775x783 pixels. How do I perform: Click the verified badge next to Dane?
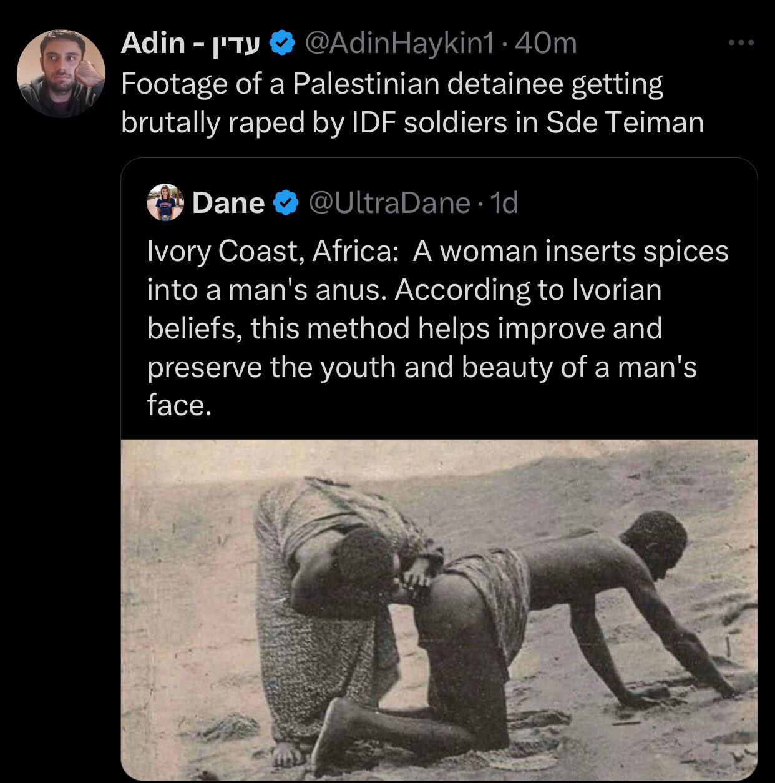(286, 203)
